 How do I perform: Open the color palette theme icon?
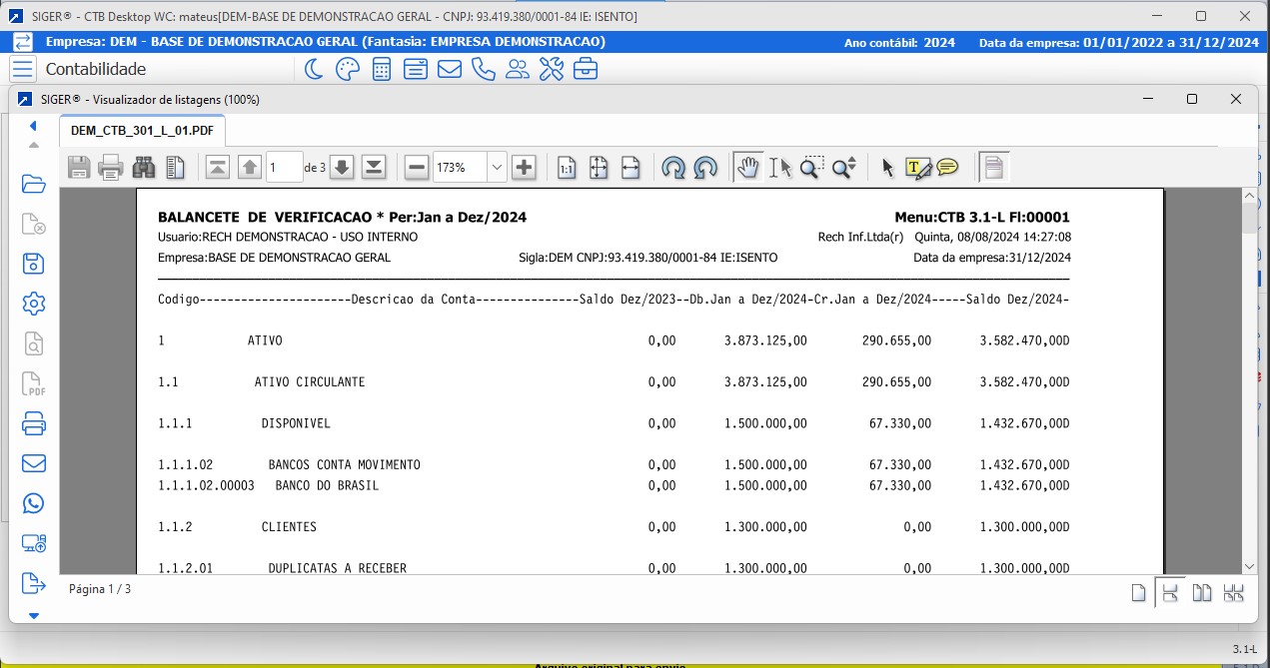pyautogui.click(x=347, y=69)
